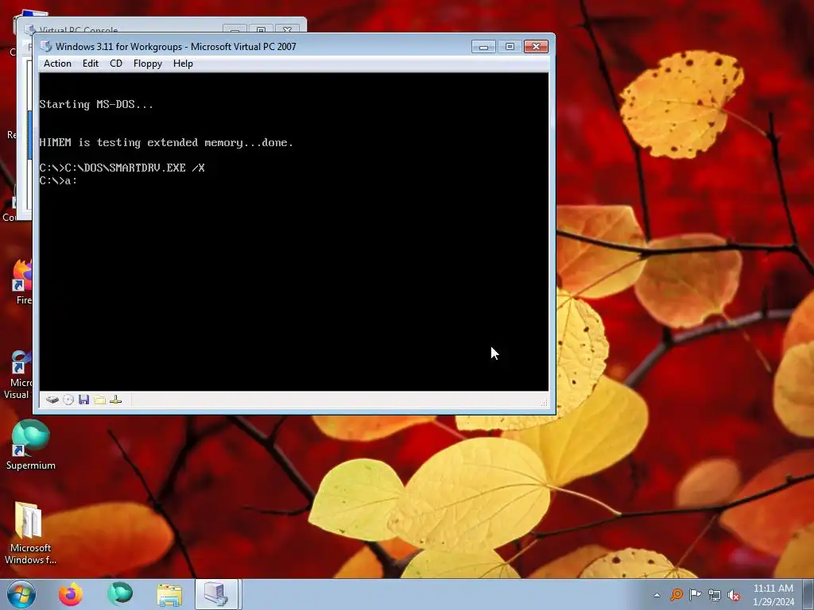Image resolution: width=814 pixels, height=610 pixels.
Task: Click the resize grip of Virtual PC window
Action: 544,403
